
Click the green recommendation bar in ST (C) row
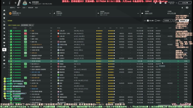pyautogui.click(x=18, y=78)
